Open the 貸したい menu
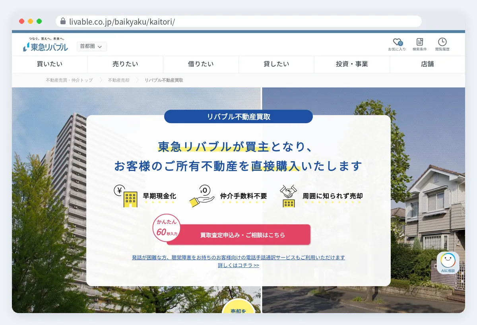Viewport: 477px width, 325px height. (276, 64)
